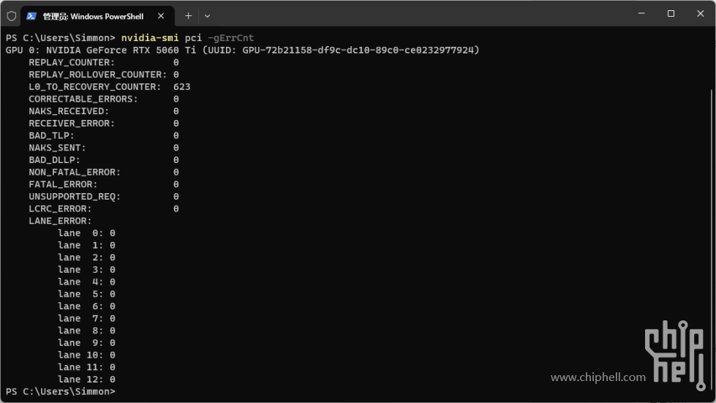Click the lane 1 row
This screenshot has width=716, height=403.
pyautogui.click(x=86, y=245)
